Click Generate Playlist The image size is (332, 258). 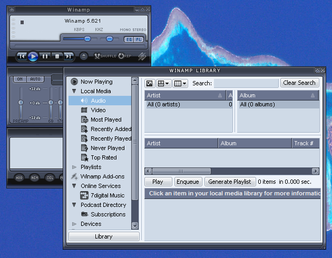[230, 182]
